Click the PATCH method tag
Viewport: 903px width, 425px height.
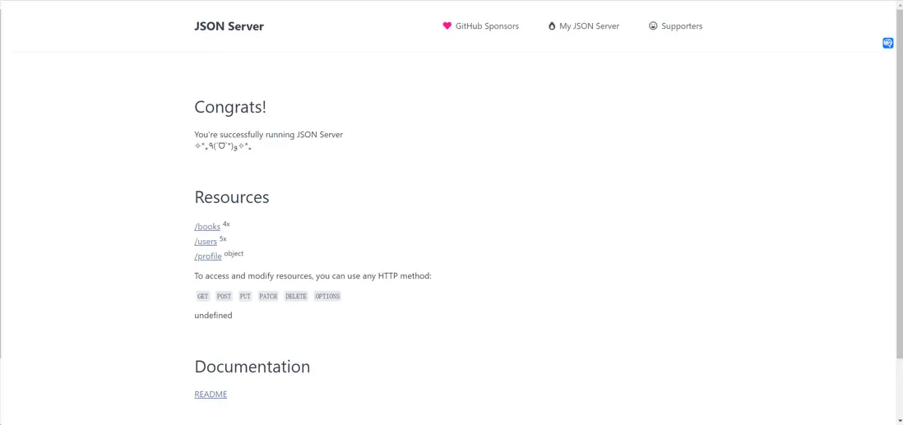pos(268,297)
